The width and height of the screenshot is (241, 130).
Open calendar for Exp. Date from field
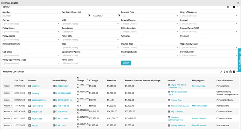click(89, 15)
